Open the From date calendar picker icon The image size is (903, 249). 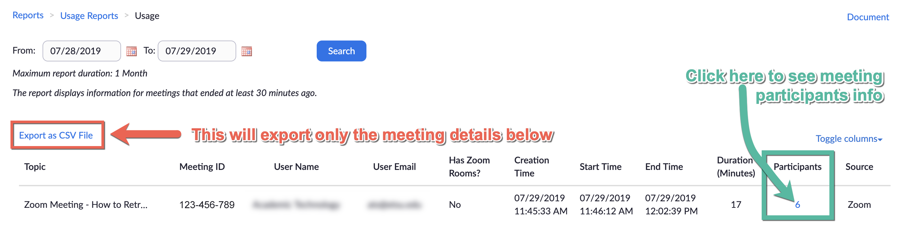coord(132,51)
